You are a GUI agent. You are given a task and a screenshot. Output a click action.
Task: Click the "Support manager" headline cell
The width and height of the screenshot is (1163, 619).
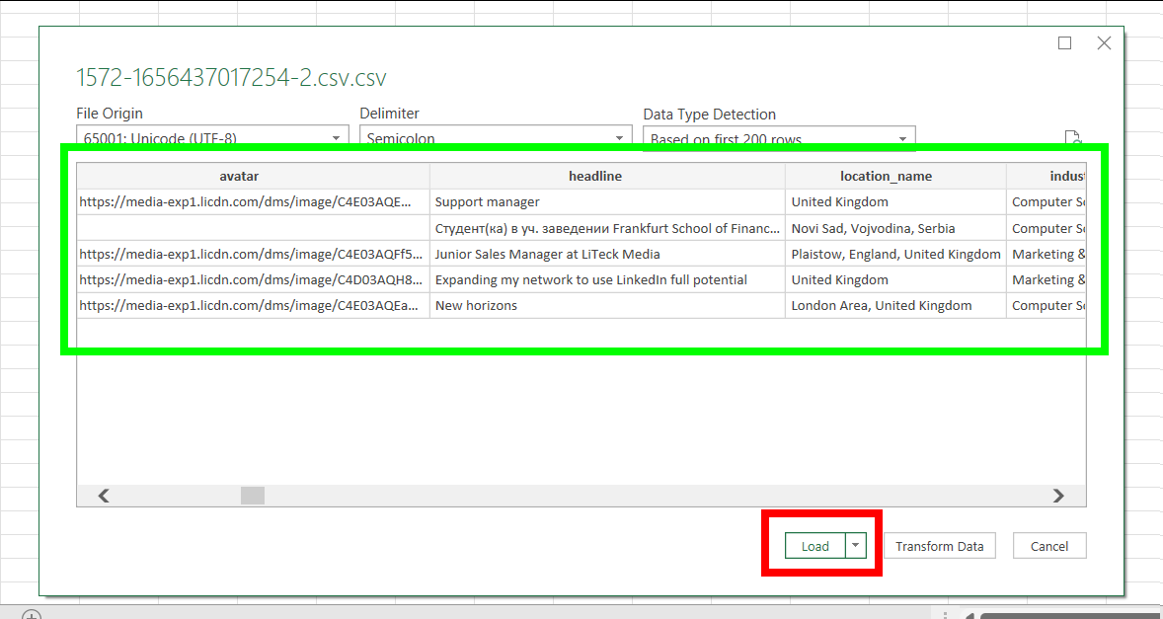607,201
